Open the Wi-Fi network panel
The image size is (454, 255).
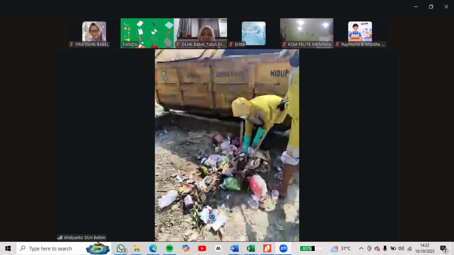click(409, 249)
